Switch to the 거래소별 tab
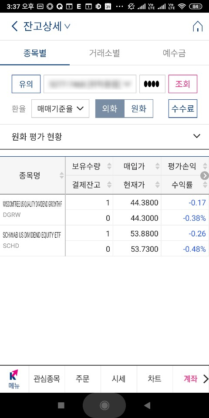 tap(104, 53)
